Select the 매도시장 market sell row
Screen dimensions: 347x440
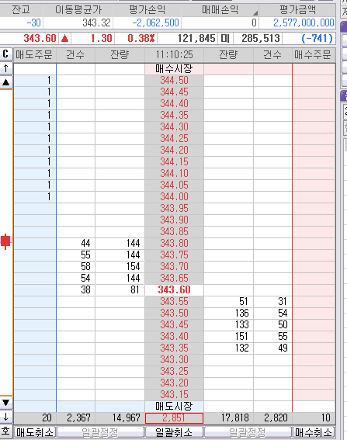[x=174, y=407]
